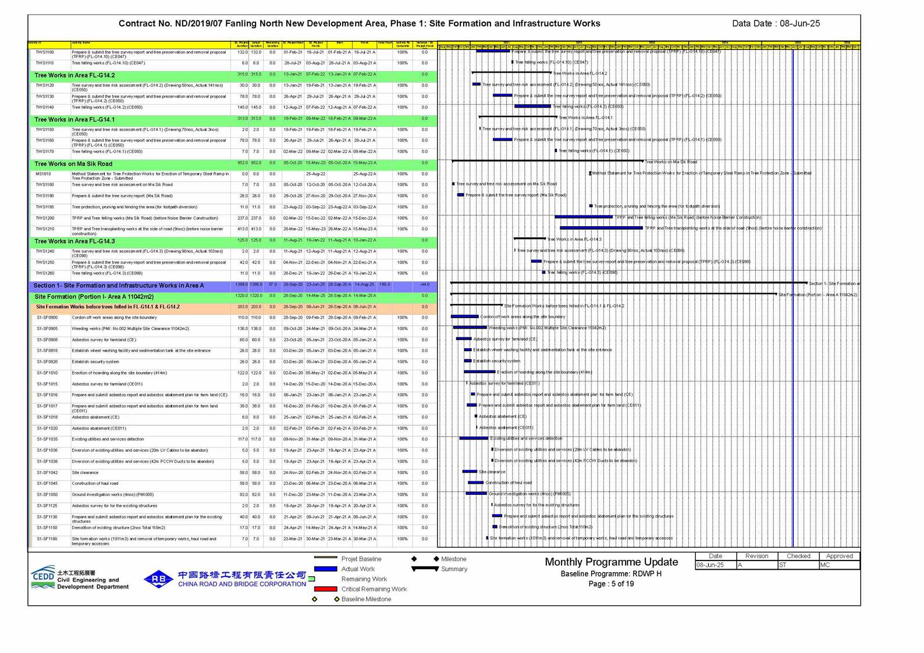Click the Summary bar symbol in the legend
The image size is (924, 653).
click(425, 569)
